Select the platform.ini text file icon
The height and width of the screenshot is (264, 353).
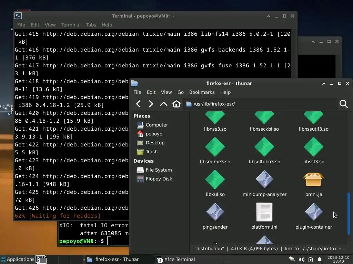264,212
